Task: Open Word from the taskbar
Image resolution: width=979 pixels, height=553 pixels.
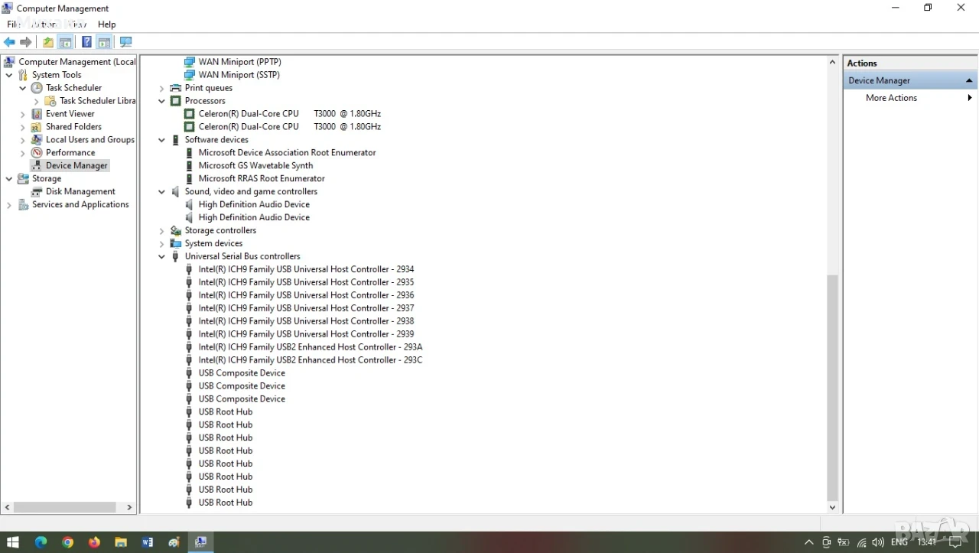Action: pos(148,542)
